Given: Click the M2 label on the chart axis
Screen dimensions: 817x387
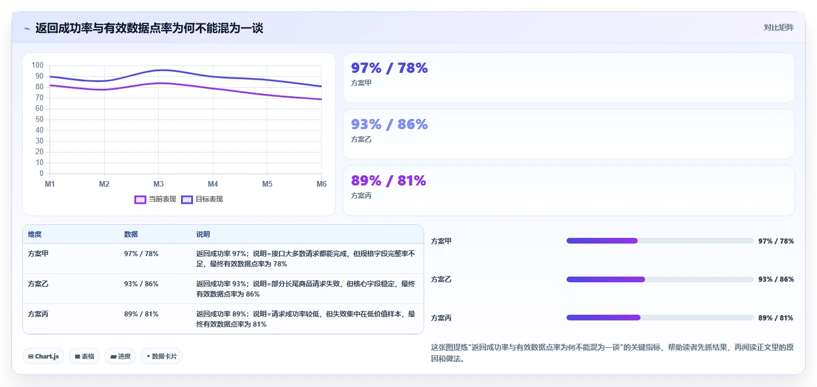Looking at the screenshot, I should (104, 184).
